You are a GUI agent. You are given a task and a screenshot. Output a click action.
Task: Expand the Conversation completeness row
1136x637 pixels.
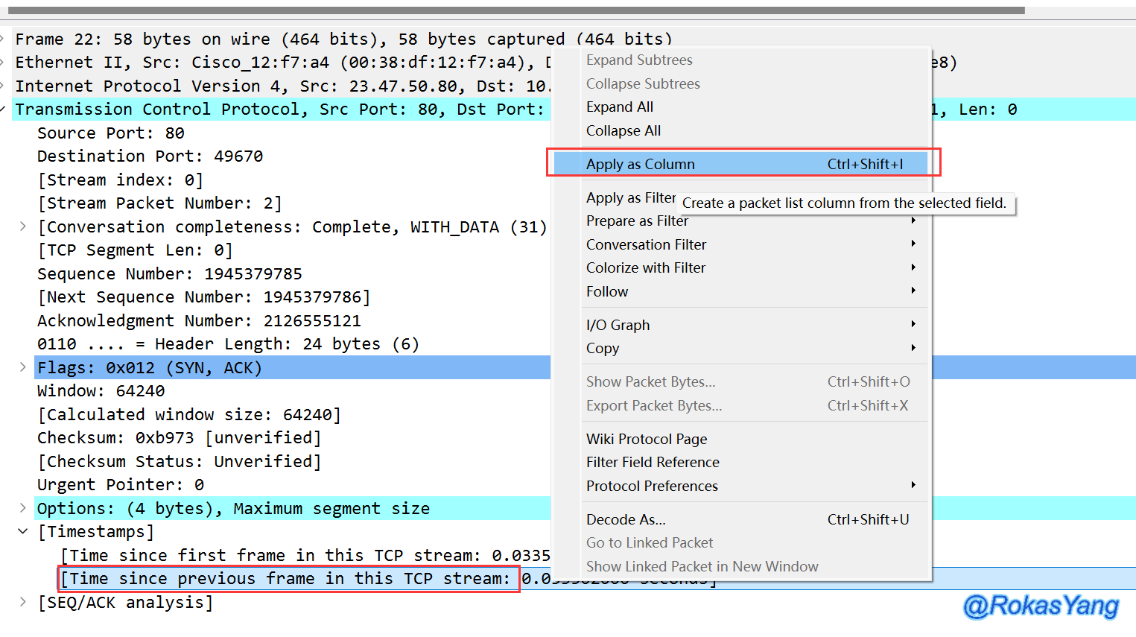click(23, 226)
